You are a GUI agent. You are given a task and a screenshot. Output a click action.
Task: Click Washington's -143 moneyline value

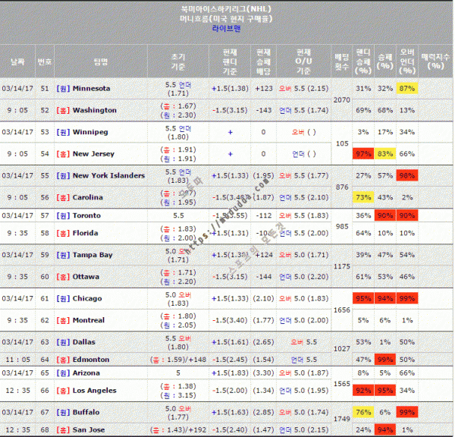(x=263, y=110)
